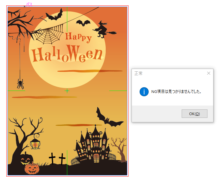Select the bat at the top left of the moon

(54, 15)
